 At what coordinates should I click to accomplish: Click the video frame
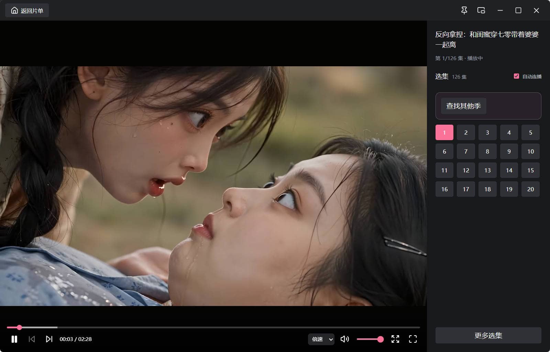click(213, 186)
